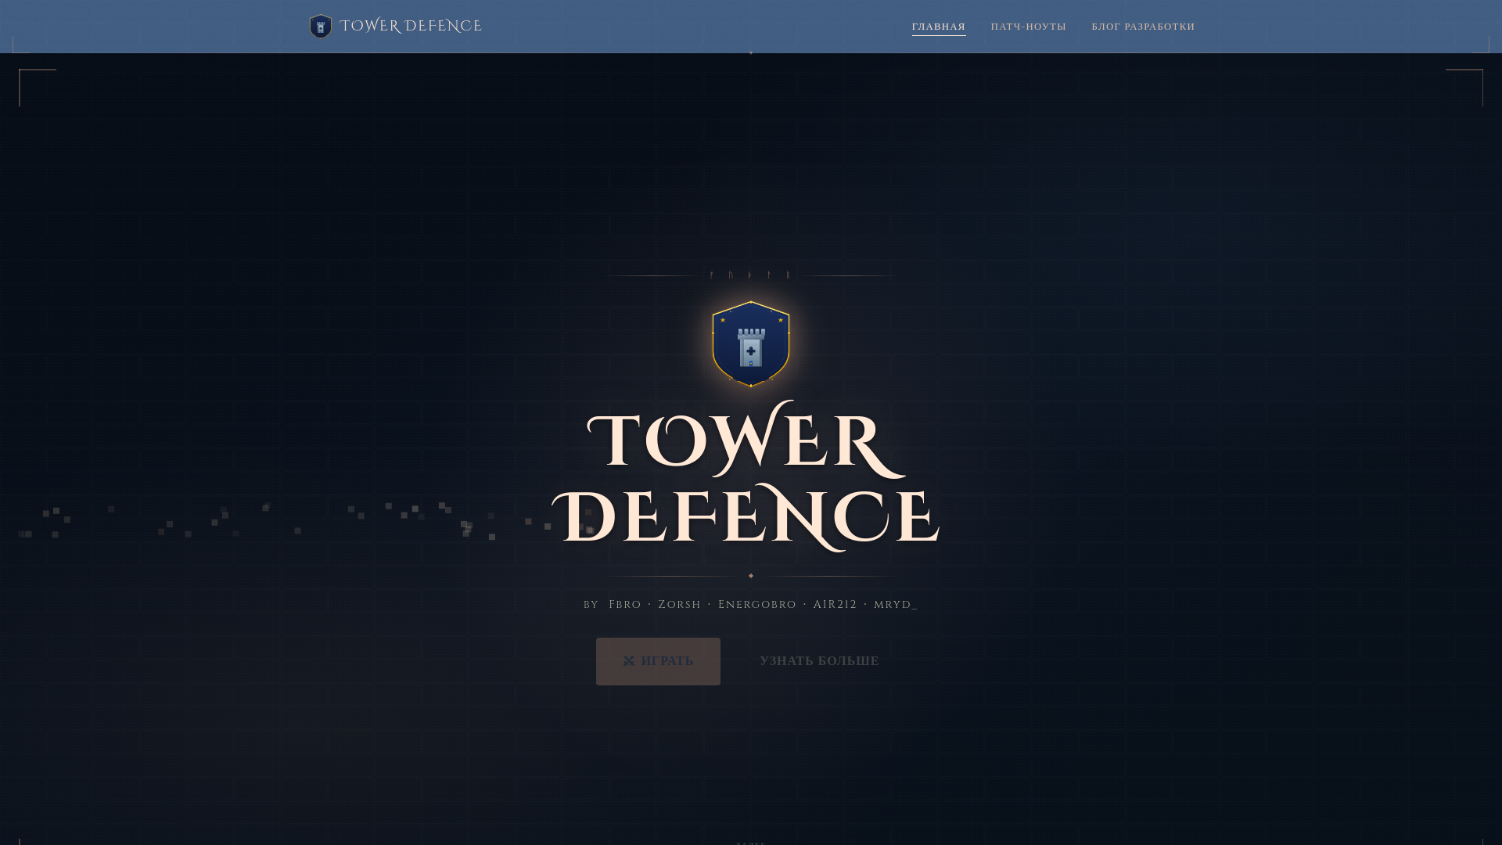Screen dimensions: 1502x845
Task: Click author name mryd_
Action: 895,604
